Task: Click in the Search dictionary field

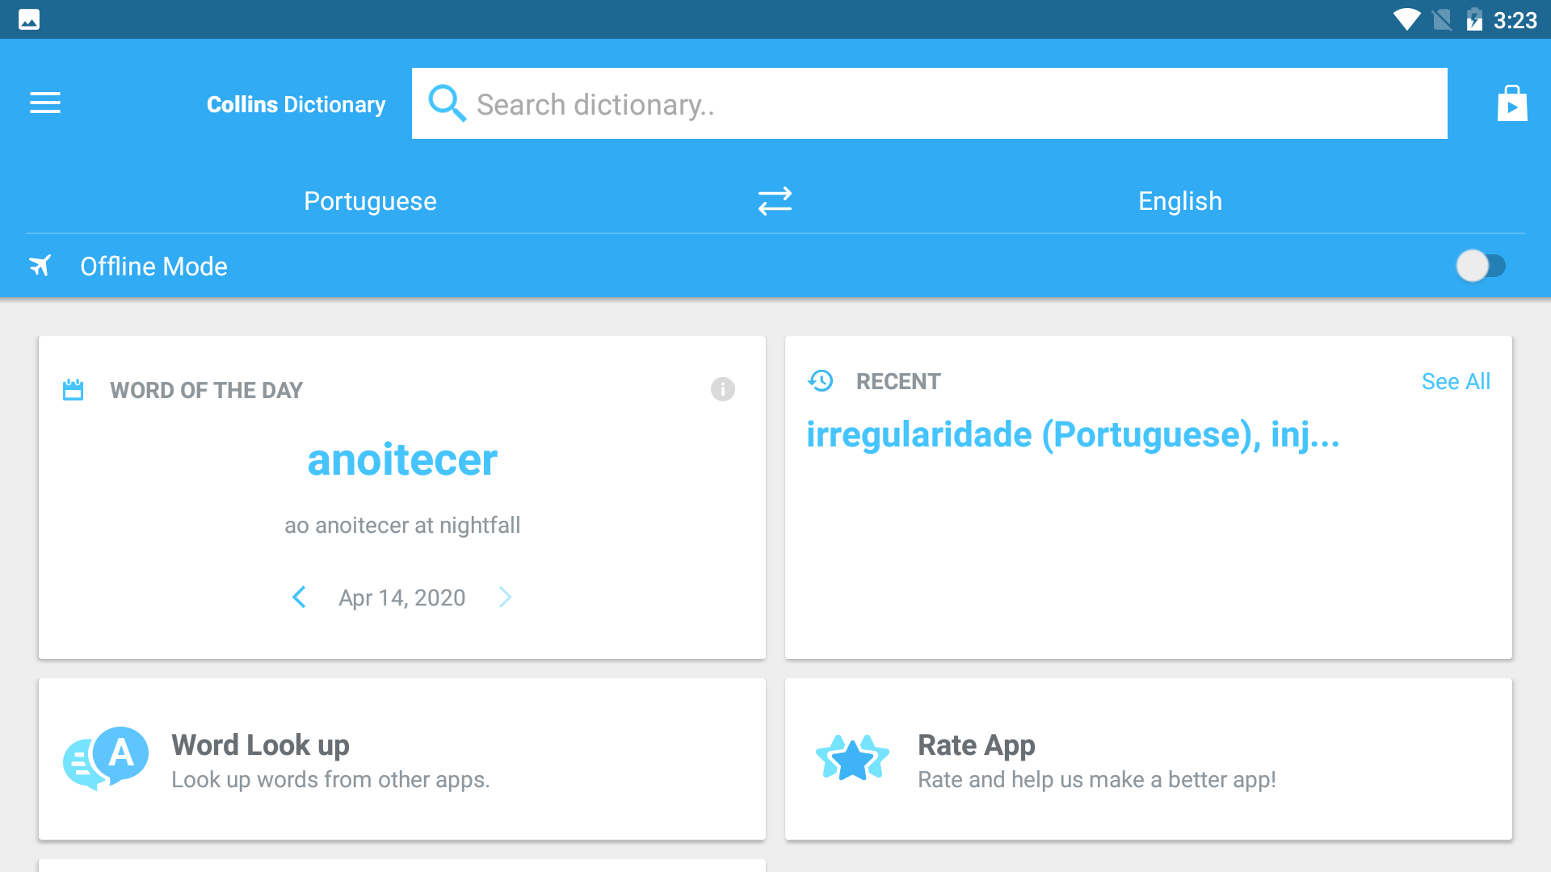Action: tap(930, 103)
